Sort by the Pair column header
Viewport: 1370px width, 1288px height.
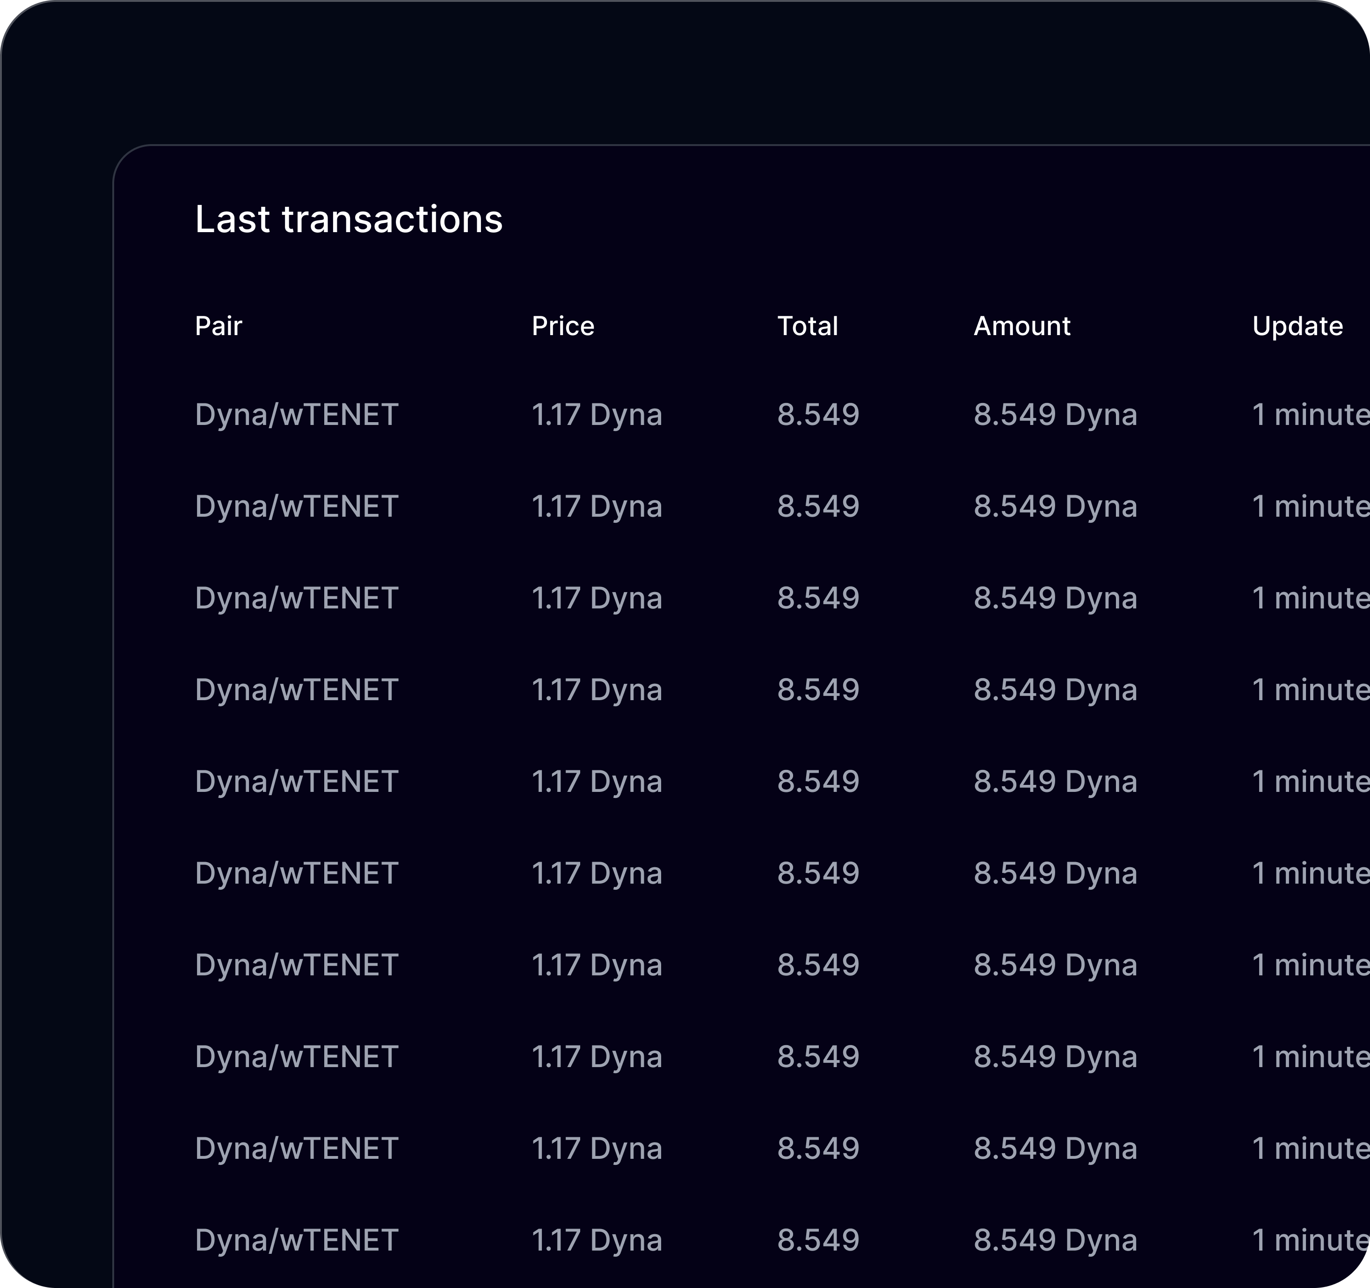point(219,326)
